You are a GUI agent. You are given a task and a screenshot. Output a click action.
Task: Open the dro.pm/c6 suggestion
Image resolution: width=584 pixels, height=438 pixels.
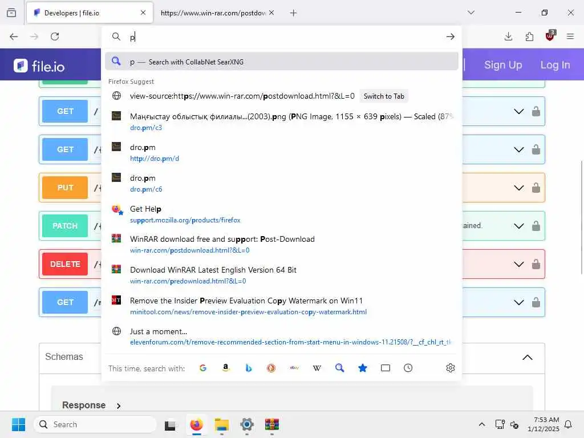[281, 183]
